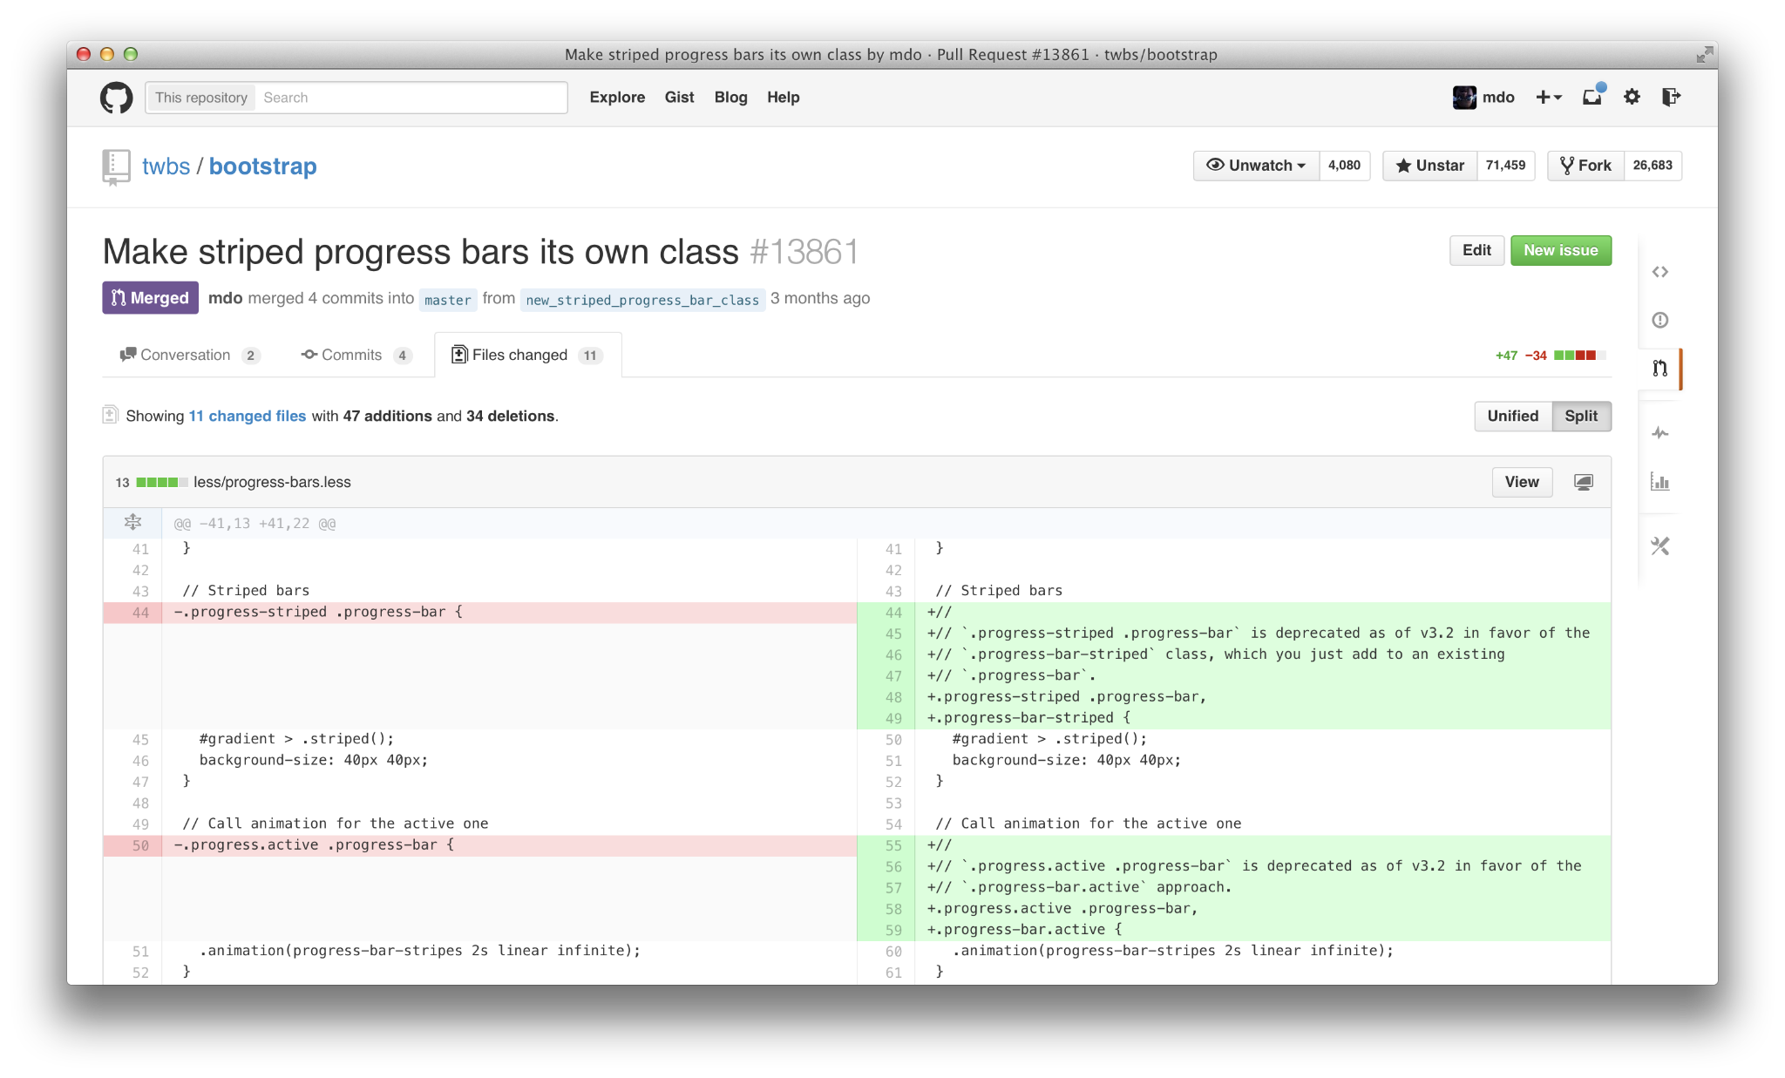Select the Files changed tab

point(527,356)
